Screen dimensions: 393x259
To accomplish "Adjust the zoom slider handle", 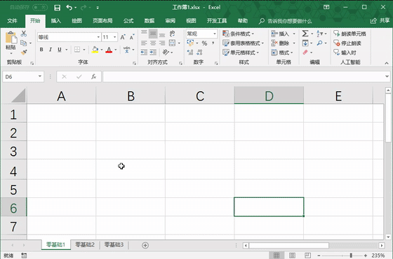I will (351, 255).
